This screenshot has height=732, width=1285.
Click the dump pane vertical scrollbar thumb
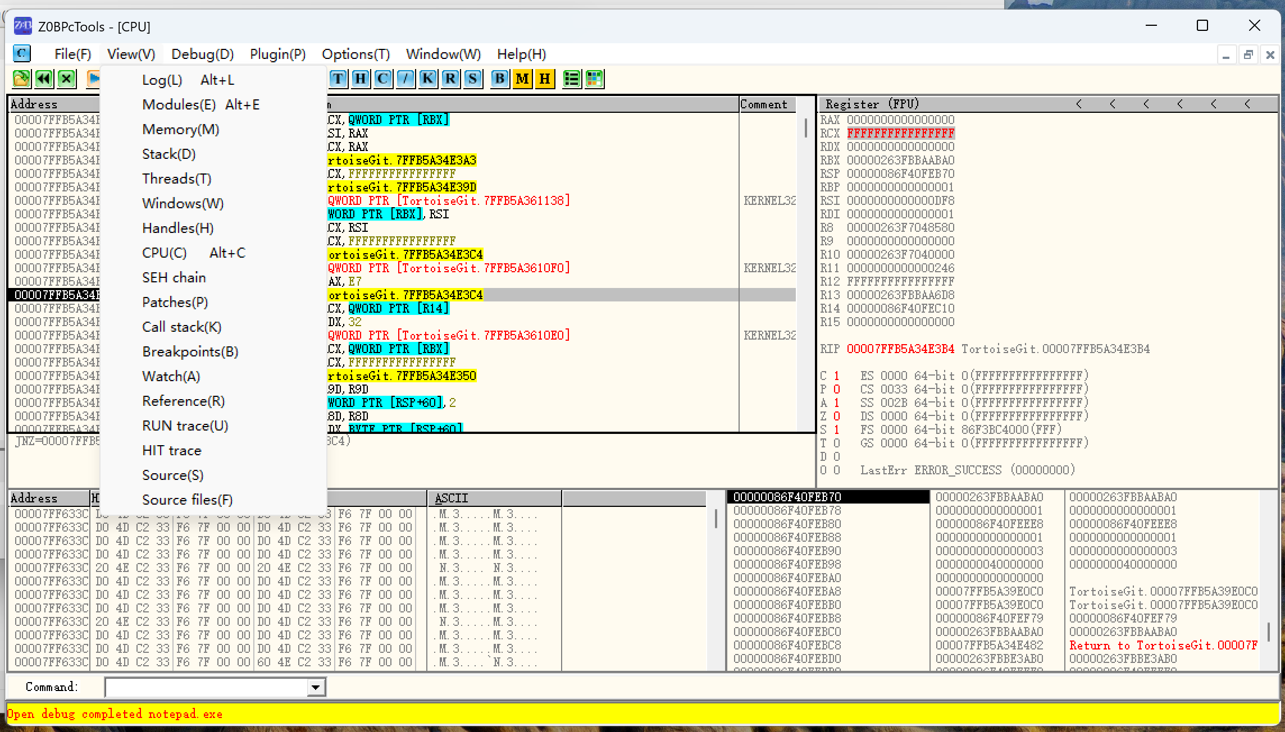click(716, 518)
